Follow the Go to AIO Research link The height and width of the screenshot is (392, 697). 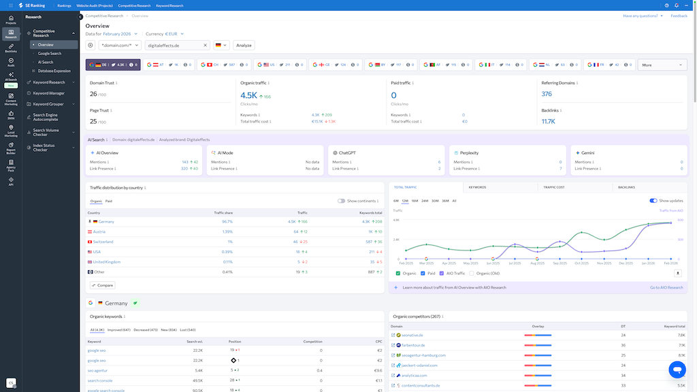666,287
